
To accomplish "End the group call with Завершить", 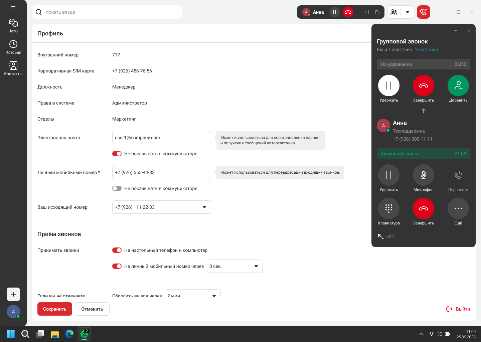I will tap(423, 86).
